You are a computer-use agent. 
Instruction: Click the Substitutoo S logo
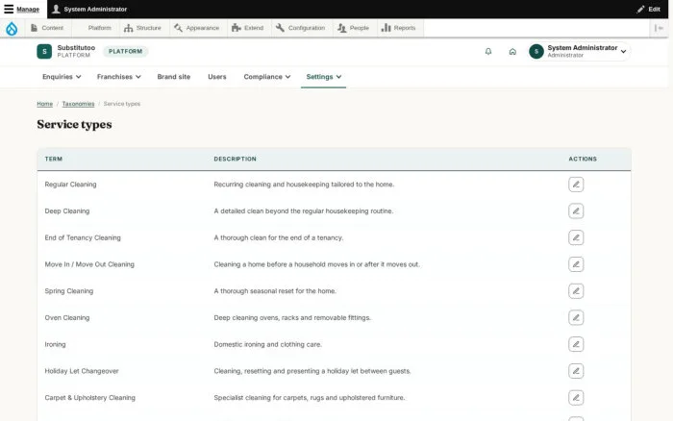pos(44,52)
